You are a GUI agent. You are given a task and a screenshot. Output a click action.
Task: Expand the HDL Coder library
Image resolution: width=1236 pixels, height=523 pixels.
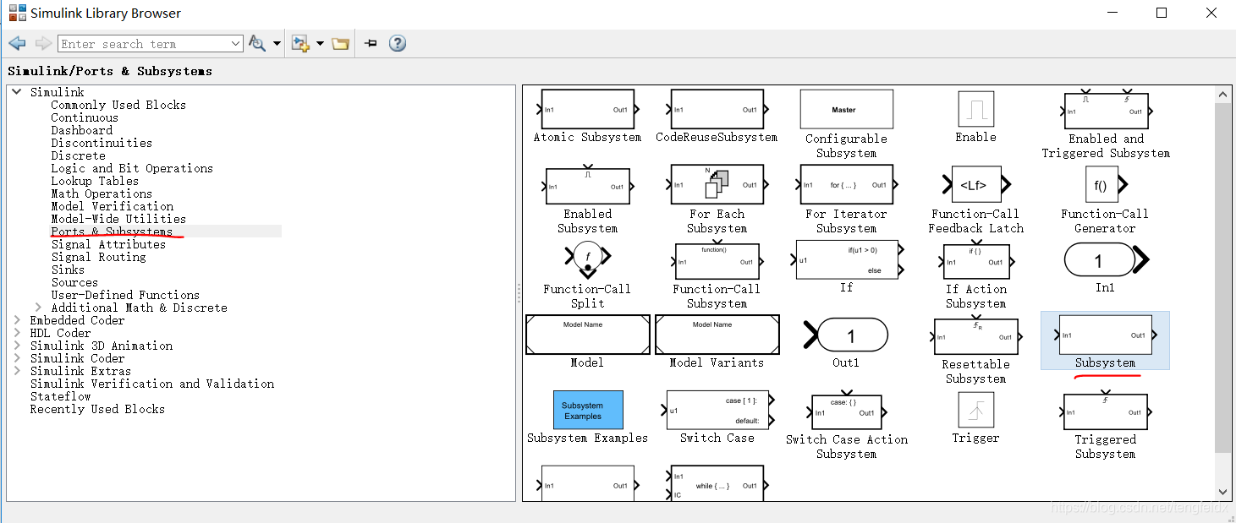pos(17,333)
